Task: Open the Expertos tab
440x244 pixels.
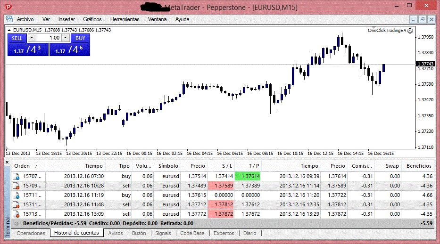Action: (x=224, y=233)
